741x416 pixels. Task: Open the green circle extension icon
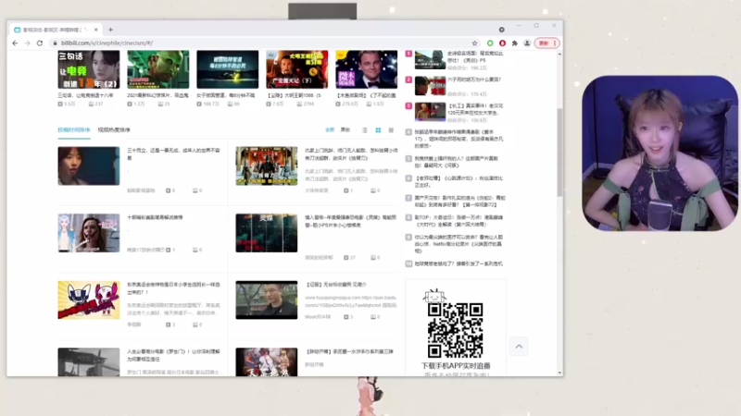click(x=490, y=43)
